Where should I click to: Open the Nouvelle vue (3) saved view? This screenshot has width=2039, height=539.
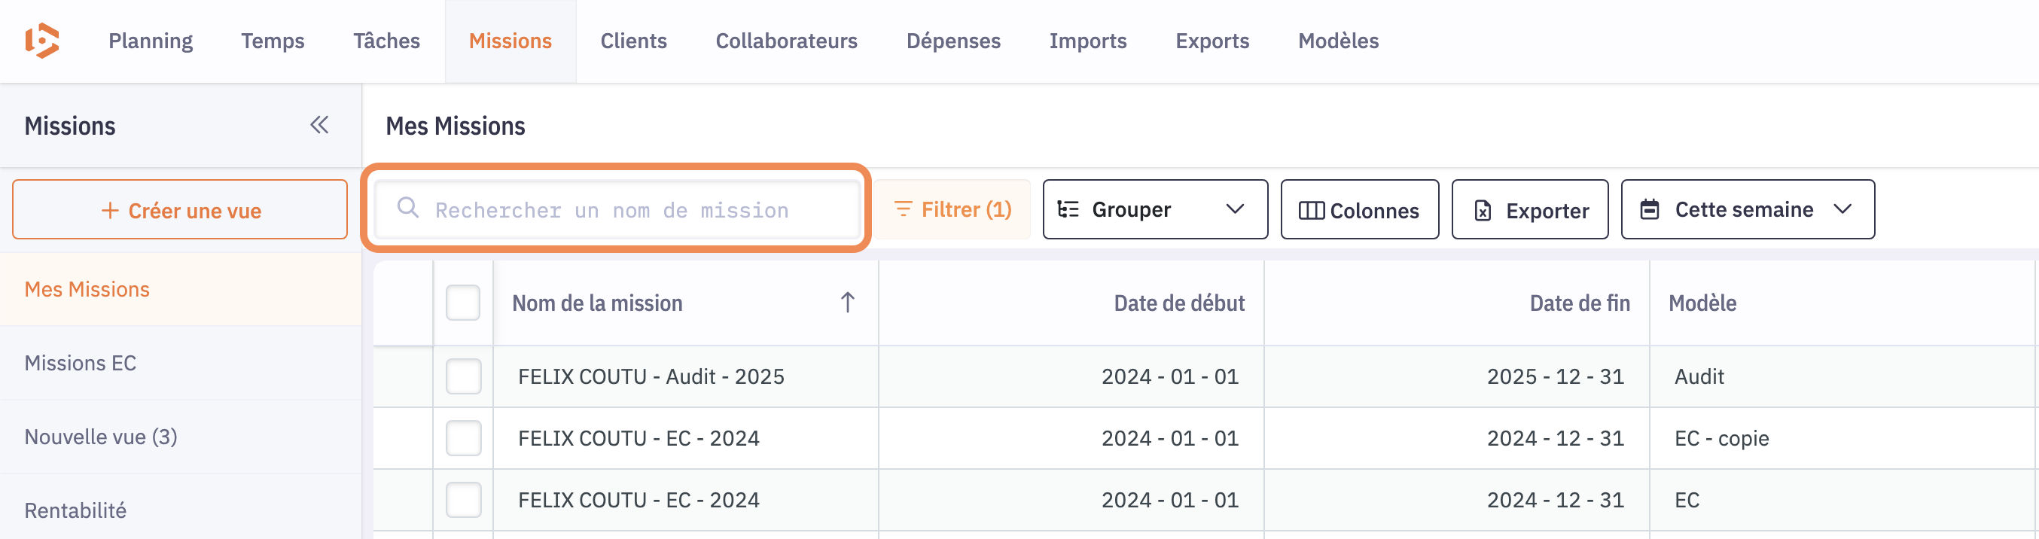[x=102, y=437]
